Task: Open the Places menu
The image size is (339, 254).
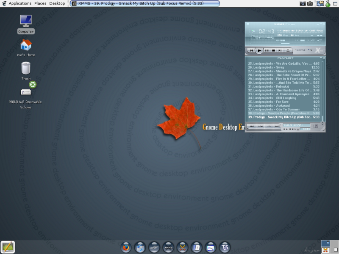Action: (40, 3)
